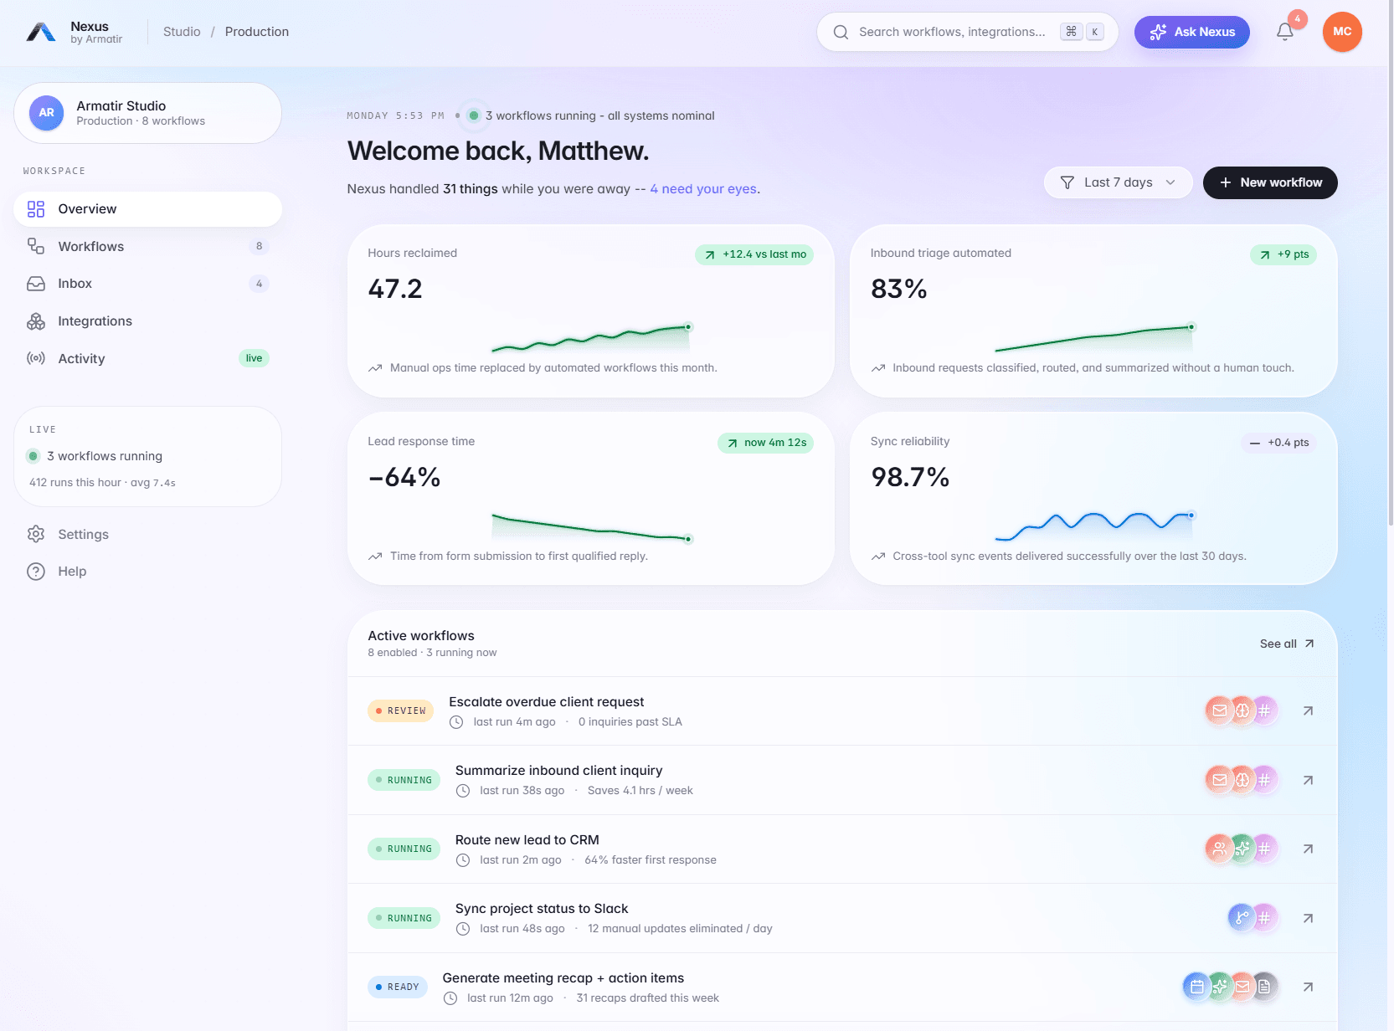Click the Sync reliability sparkline end point
This screenshot has width=1394, height=1031.
(1191, 515)
